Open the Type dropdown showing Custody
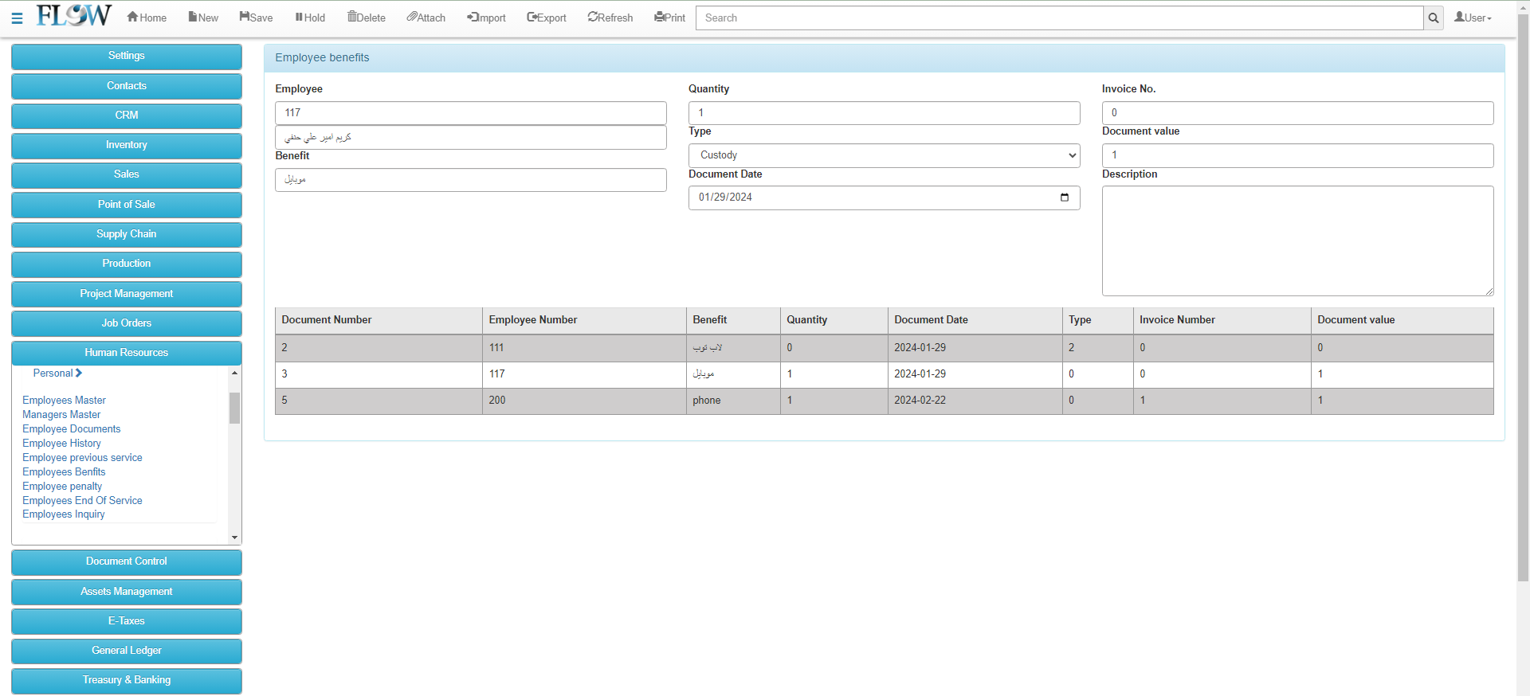 tap(884, 155)
